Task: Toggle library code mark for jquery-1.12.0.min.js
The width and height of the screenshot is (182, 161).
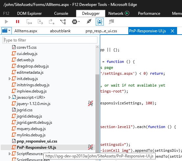Action: click(x=91, y=103)
